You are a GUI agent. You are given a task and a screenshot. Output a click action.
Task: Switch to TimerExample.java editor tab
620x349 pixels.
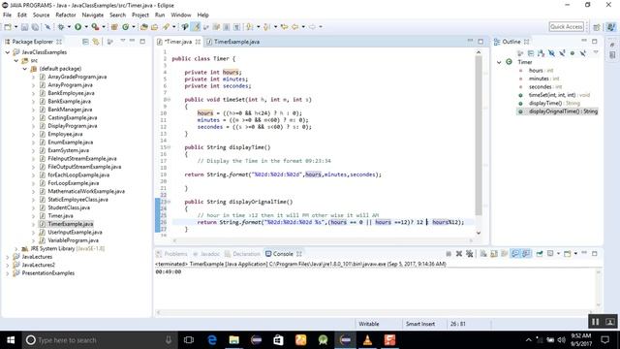(x=232, y=42)
